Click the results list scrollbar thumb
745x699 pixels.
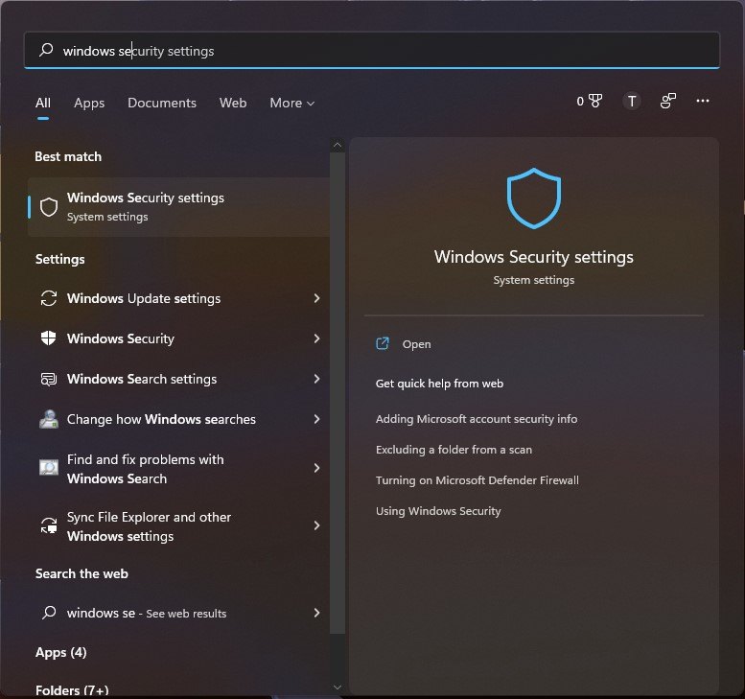338,392
